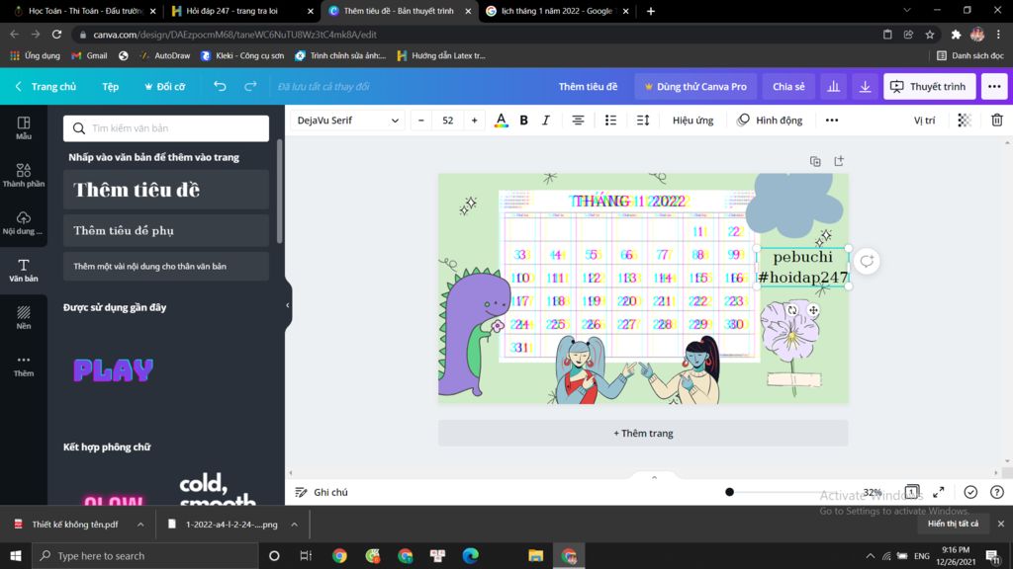1013x569 pixels.
Task: Open the Đổi cỡ resize menu
Action: [x=165, y=87]
